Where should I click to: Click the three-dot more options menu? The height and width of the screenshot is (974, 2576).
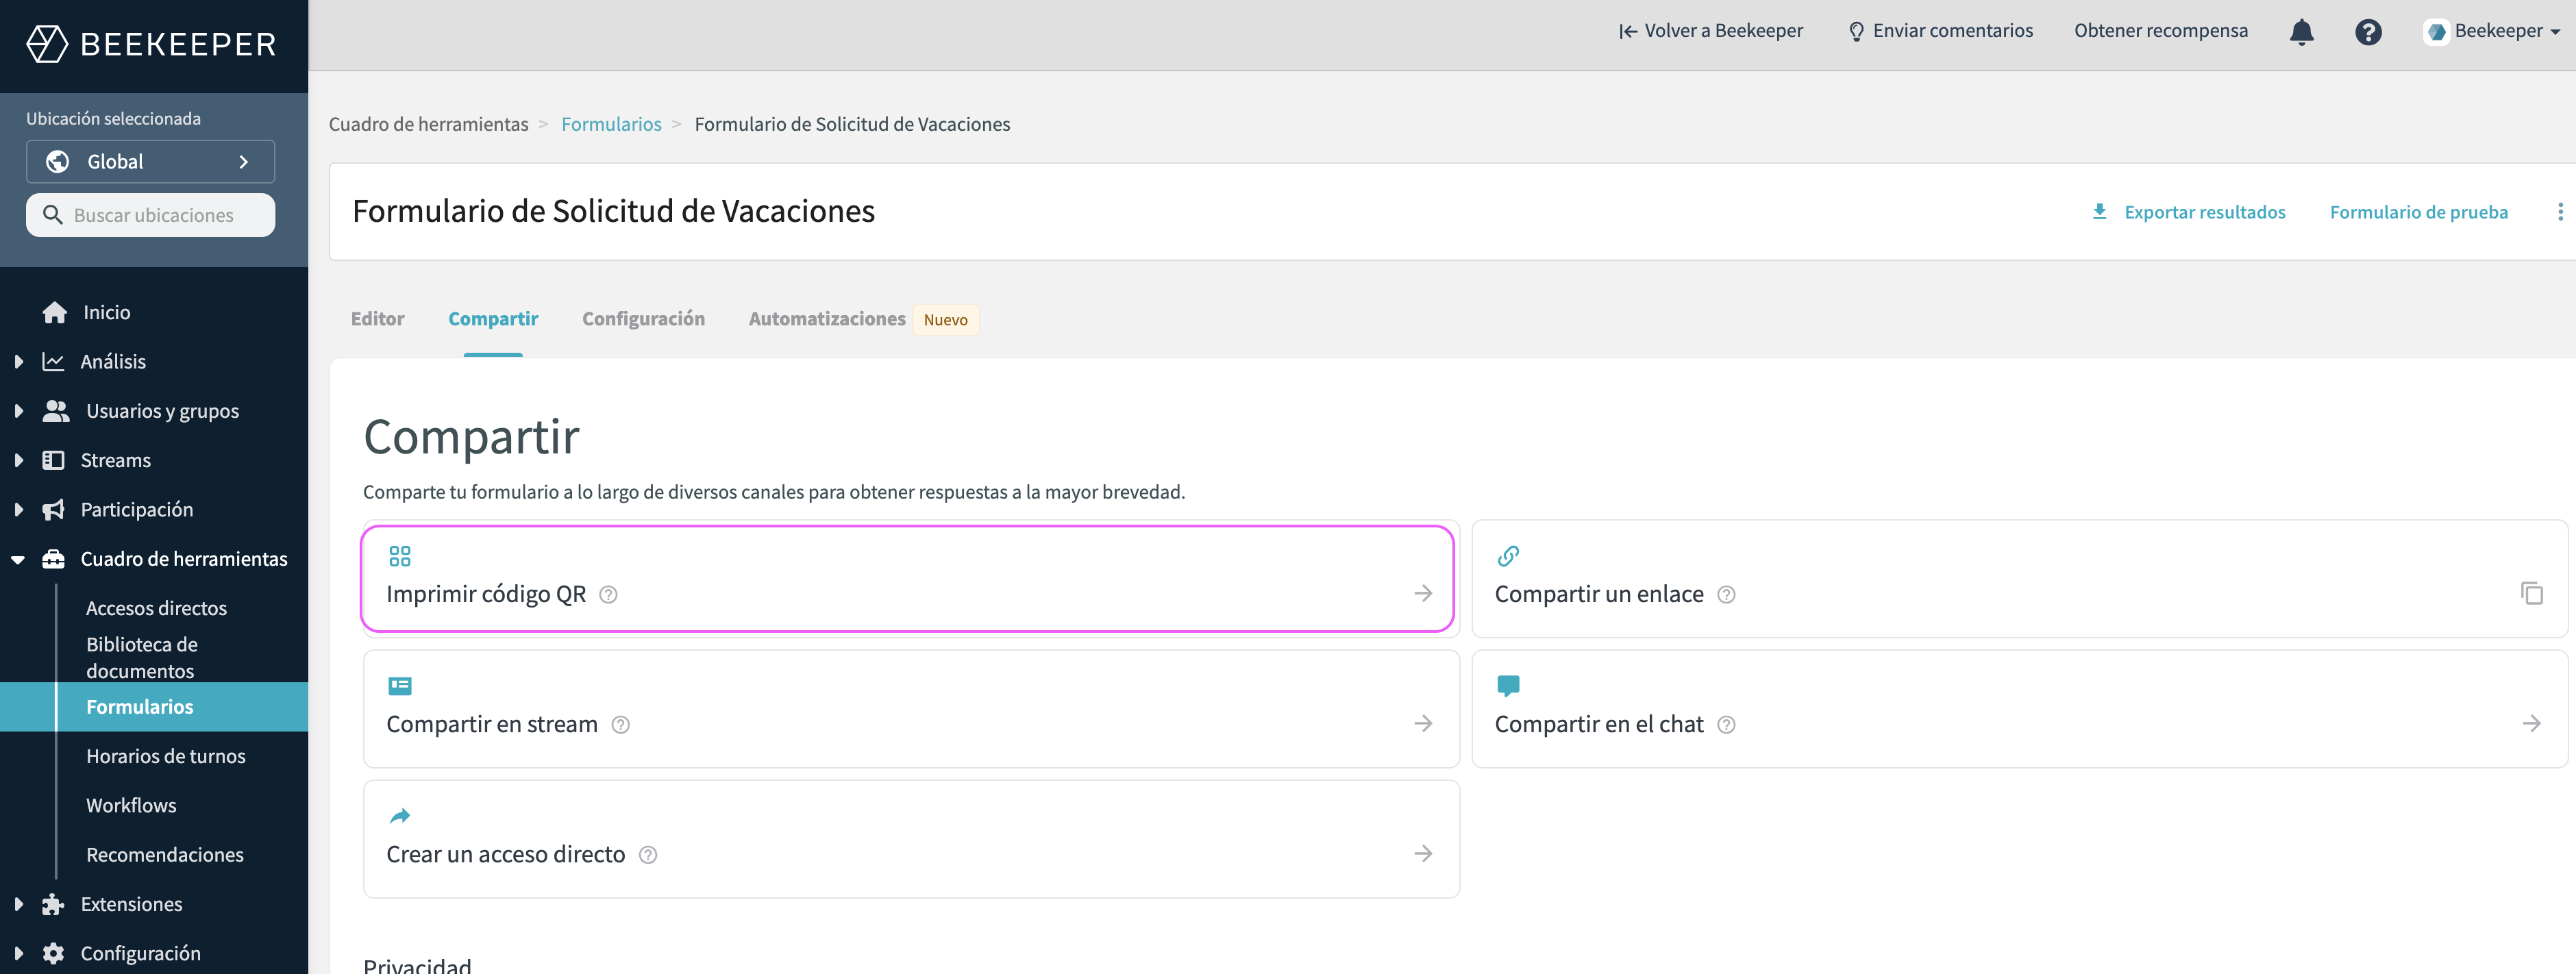[x=2560, y=212]
